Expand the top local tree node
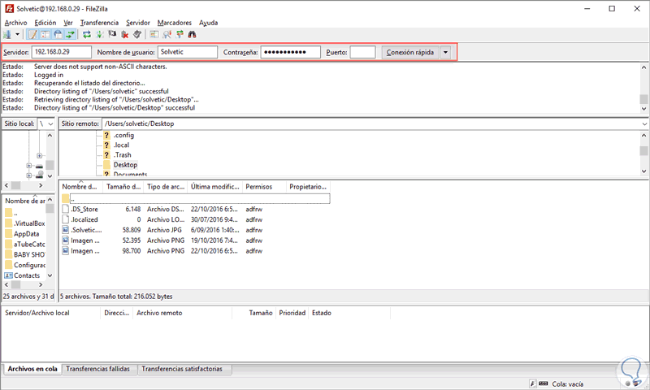 tap(39, 156)
